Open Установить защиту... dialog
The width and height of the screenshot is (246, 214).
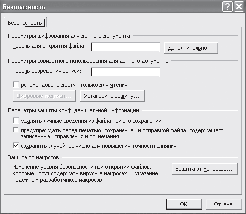[x=112, y=96]
